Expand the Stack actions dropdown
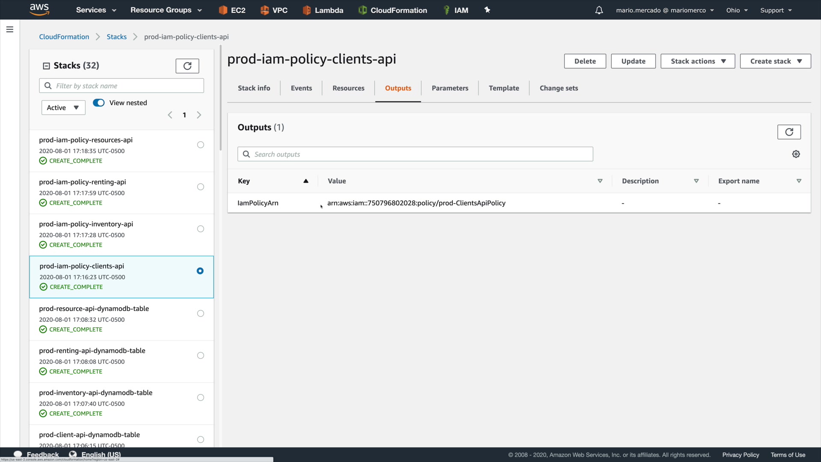 click(x=697, y=61)
